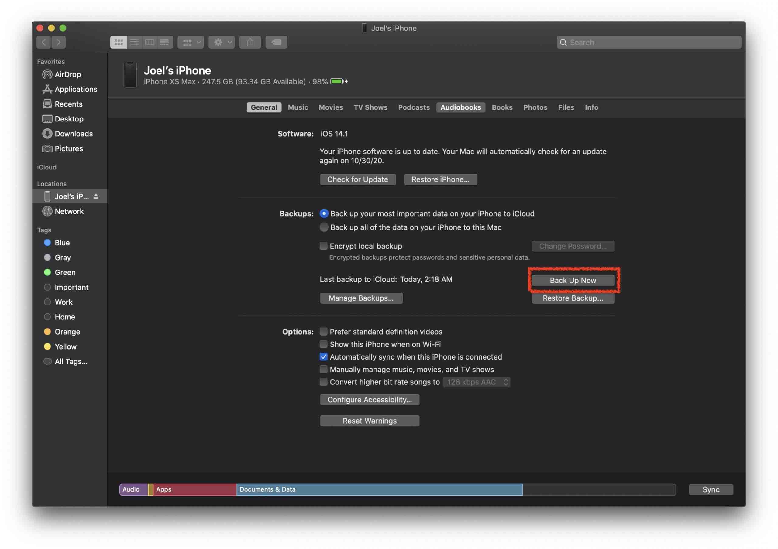Switch to the Files tab
This screenshot has width=778, height=549.
pos(566,107)
